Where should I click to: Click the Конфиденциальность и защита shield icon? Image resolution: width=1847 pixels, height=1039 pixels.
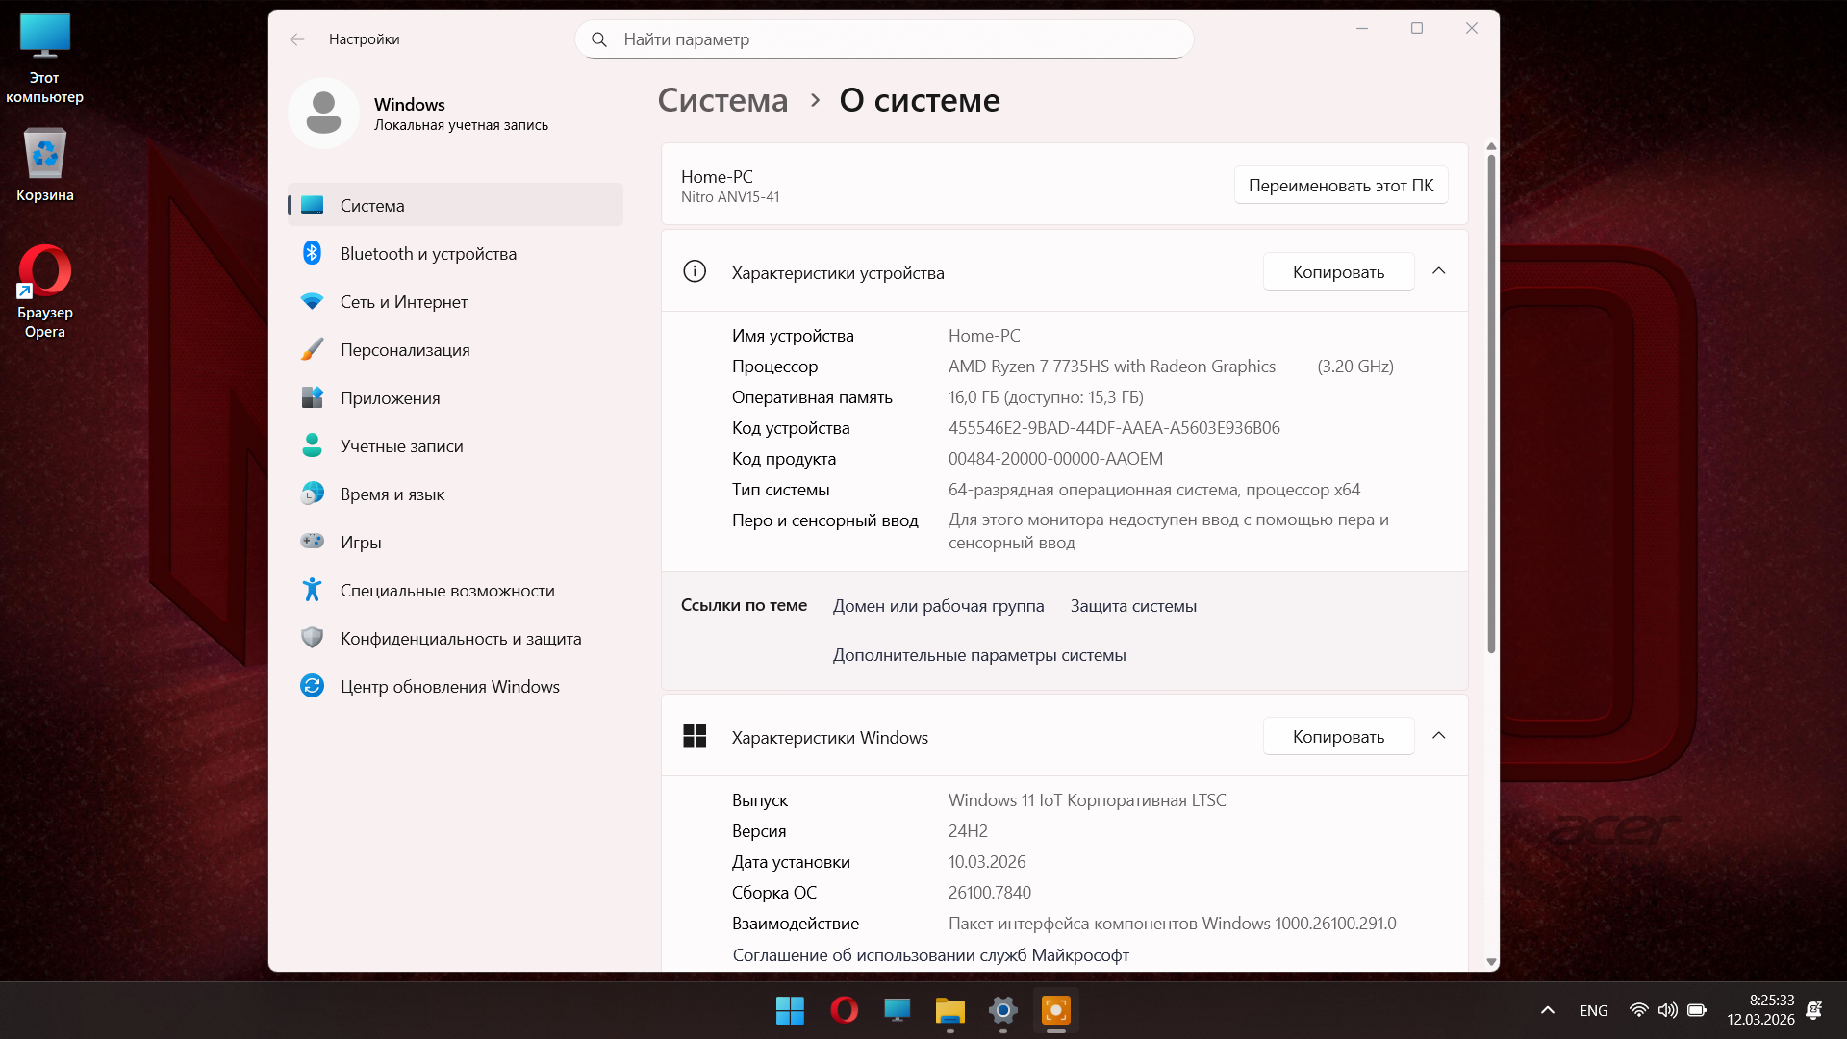(x=312, y=638)
